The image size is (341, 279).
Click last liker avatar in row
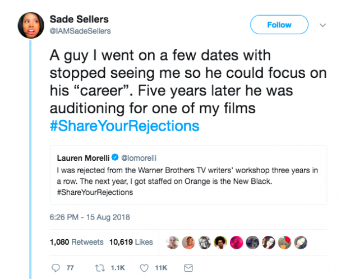[x=301, y=242]
